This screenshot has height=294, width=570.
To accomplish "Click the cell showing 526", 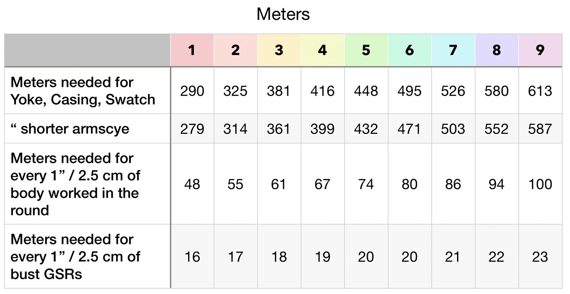I will coord(453,91).
